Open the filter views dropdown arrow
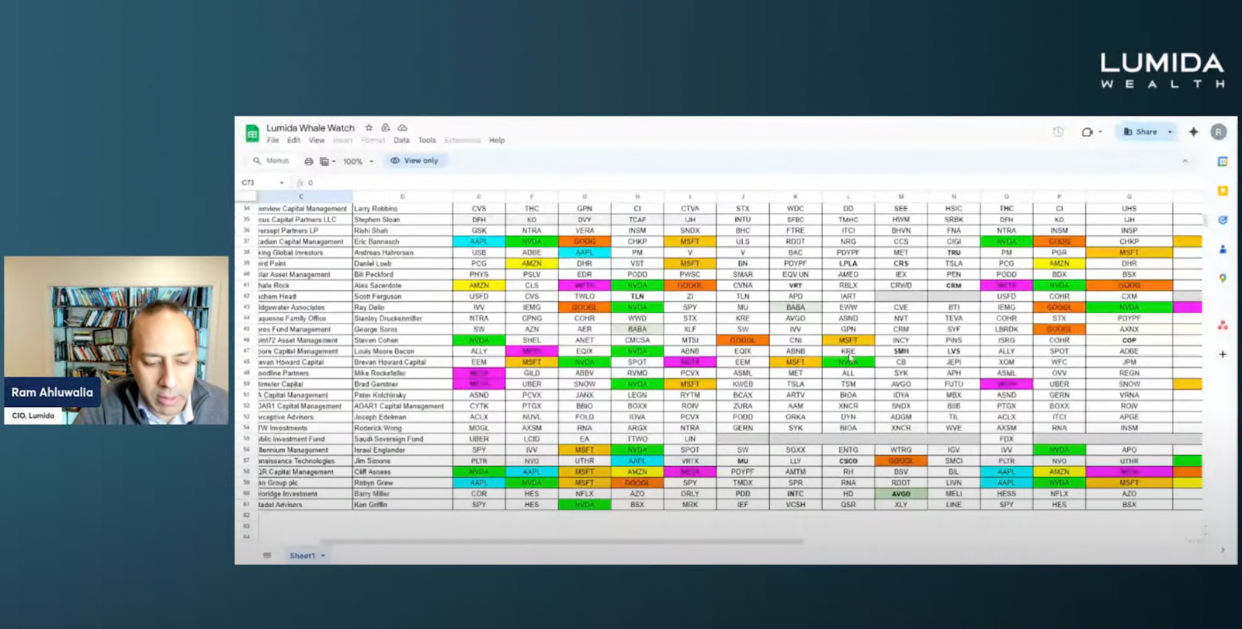The image size is (1242, 629). [x=334, y=162]
